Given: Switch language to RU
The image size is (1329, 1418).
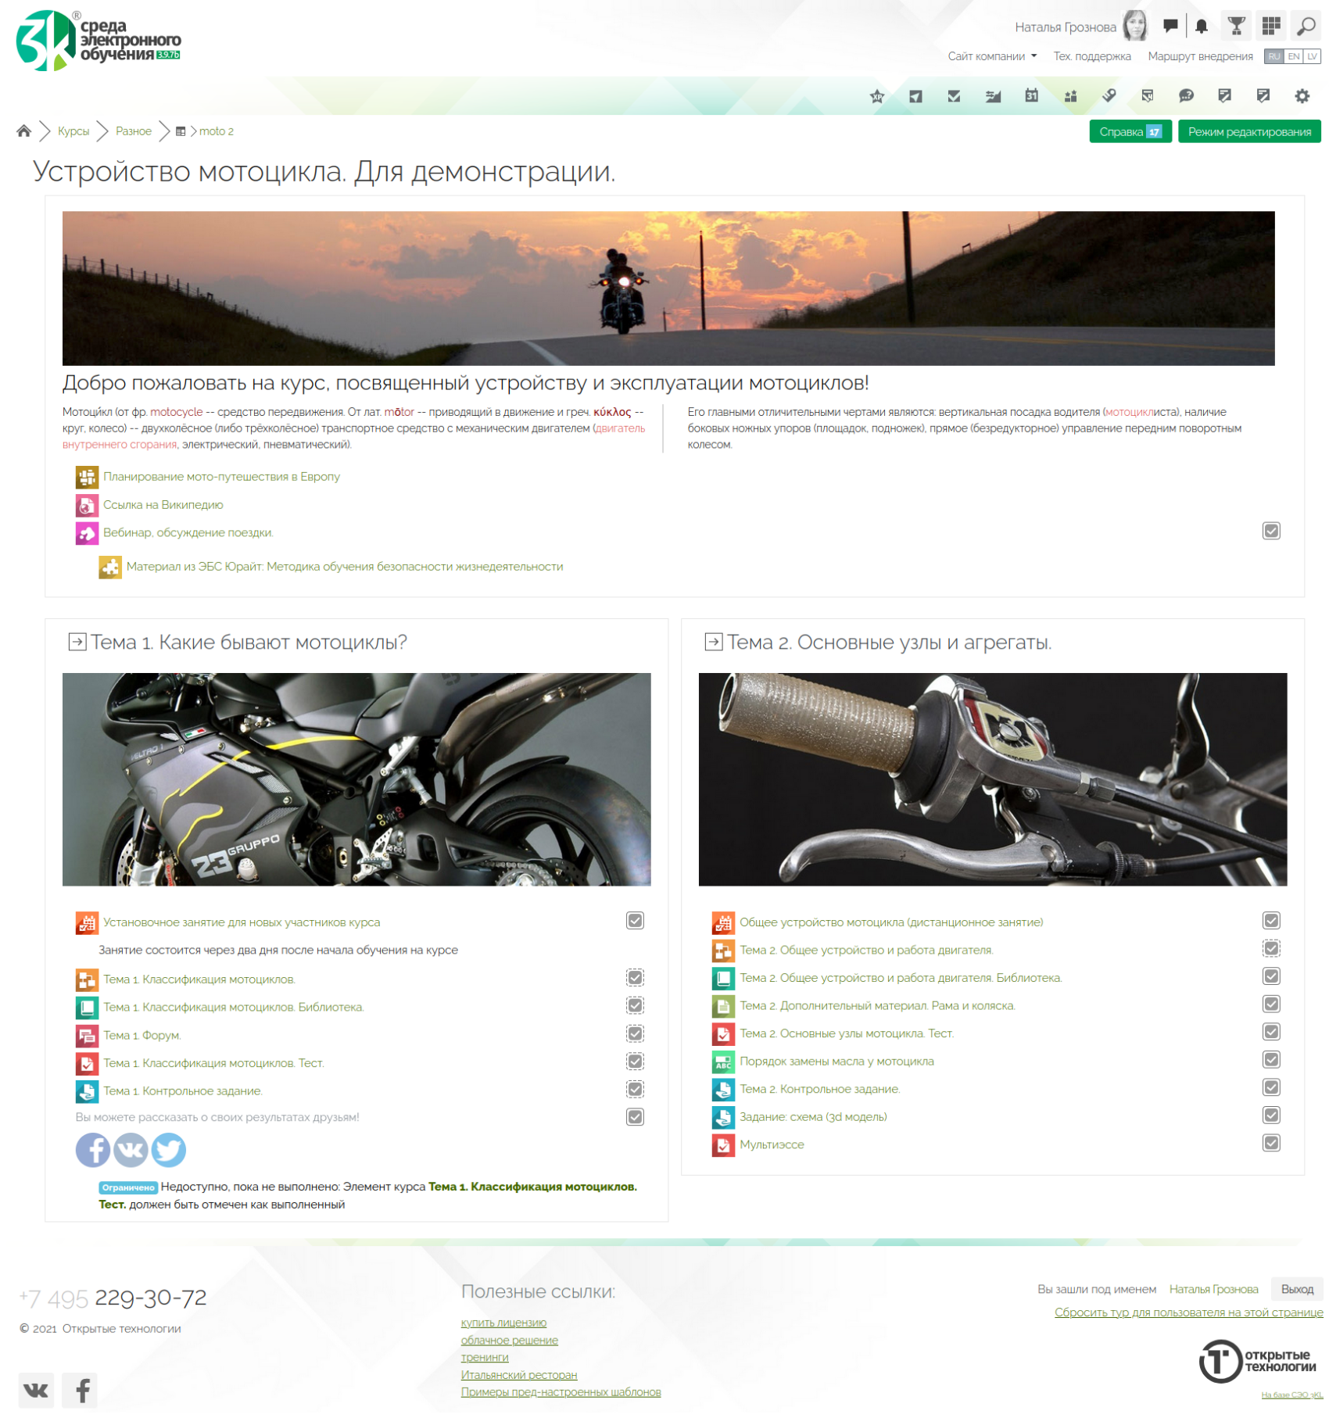Looking at the screenshot, I should (1273, 56).
